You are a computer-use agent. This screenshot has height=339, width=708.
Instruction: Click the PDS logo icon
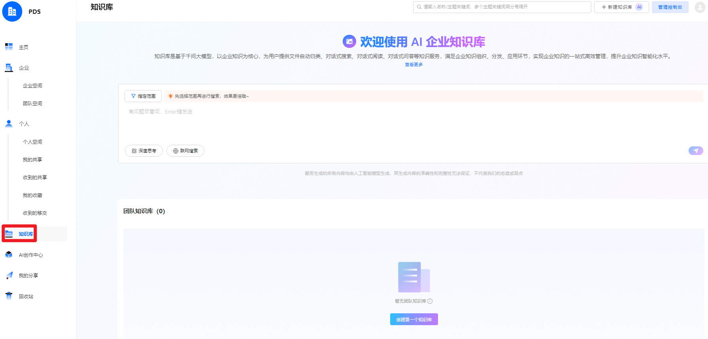12,11
